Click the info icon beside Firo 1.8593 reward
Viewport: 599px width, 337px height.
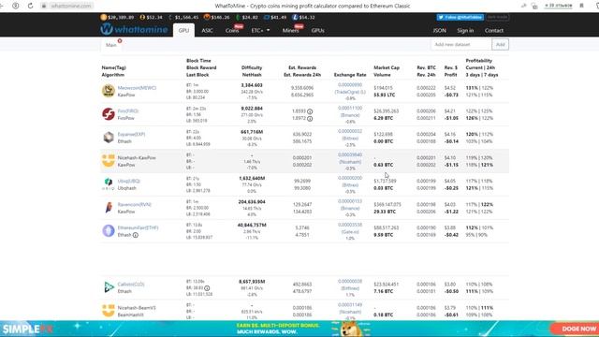tap(310, 111)
